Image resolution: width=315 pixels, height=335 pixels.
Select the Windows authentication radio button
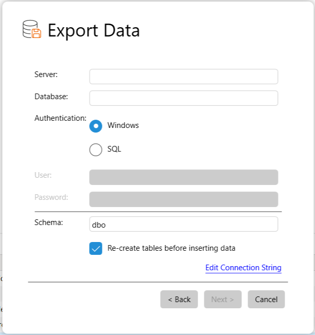[96, 126]
